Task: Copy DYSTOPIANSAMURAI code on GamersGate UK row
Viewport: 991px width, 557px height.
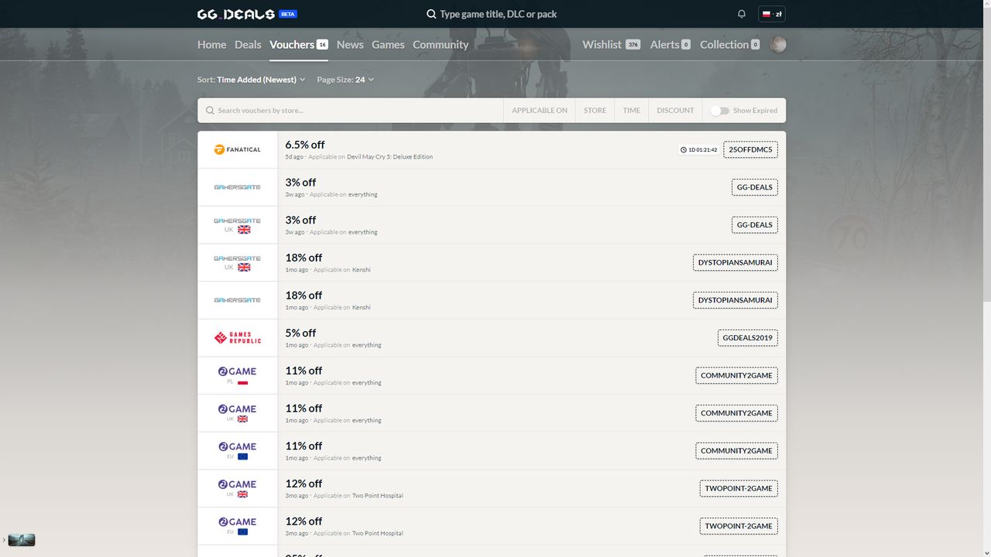Action: [736, 262]
